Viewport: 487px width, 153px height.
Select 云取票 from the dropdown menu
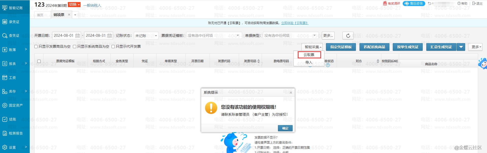coord(309,55)
